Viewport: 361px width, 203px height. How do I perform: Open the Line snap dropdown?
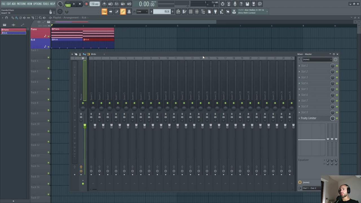[142, 12]
